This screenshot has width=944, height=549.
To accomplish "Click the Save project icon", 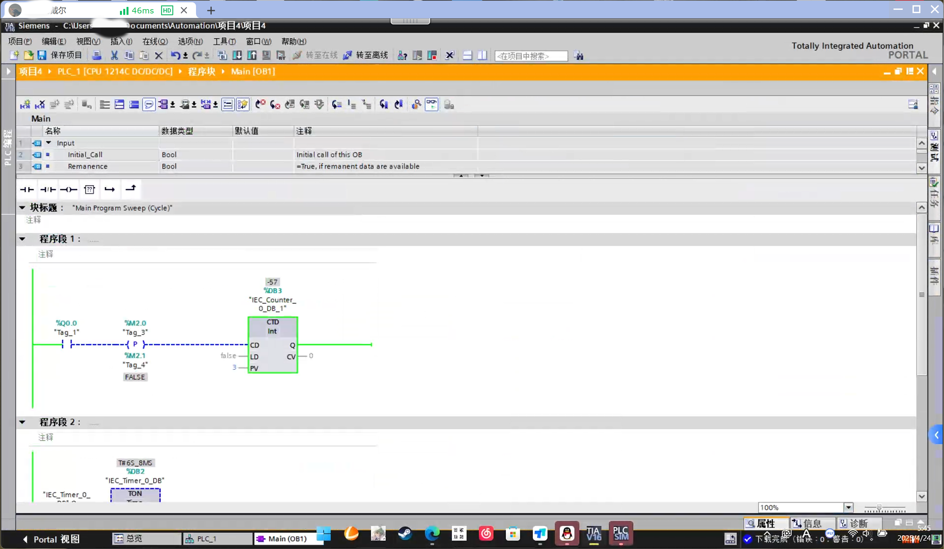I will 42,55.
